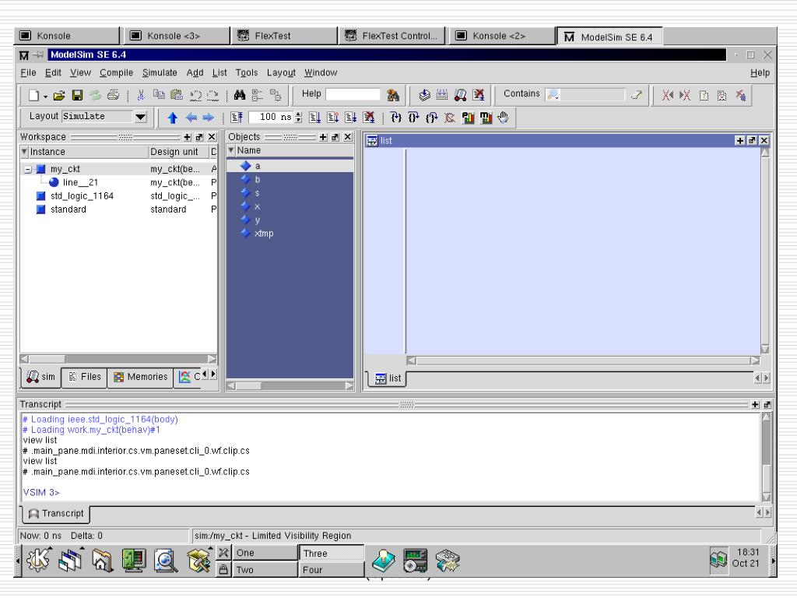The height and width of the screenshot is (598, 797).
Task: Open the Tools menu
Action: pos(247,72)
